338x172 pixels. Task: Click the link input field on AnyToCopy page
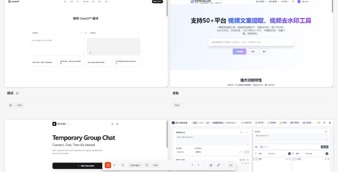click(x=251, y=42)
